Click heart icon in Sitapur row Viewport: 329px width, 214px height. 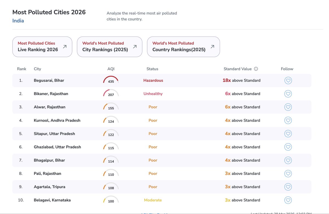click(x=288, y=134)
